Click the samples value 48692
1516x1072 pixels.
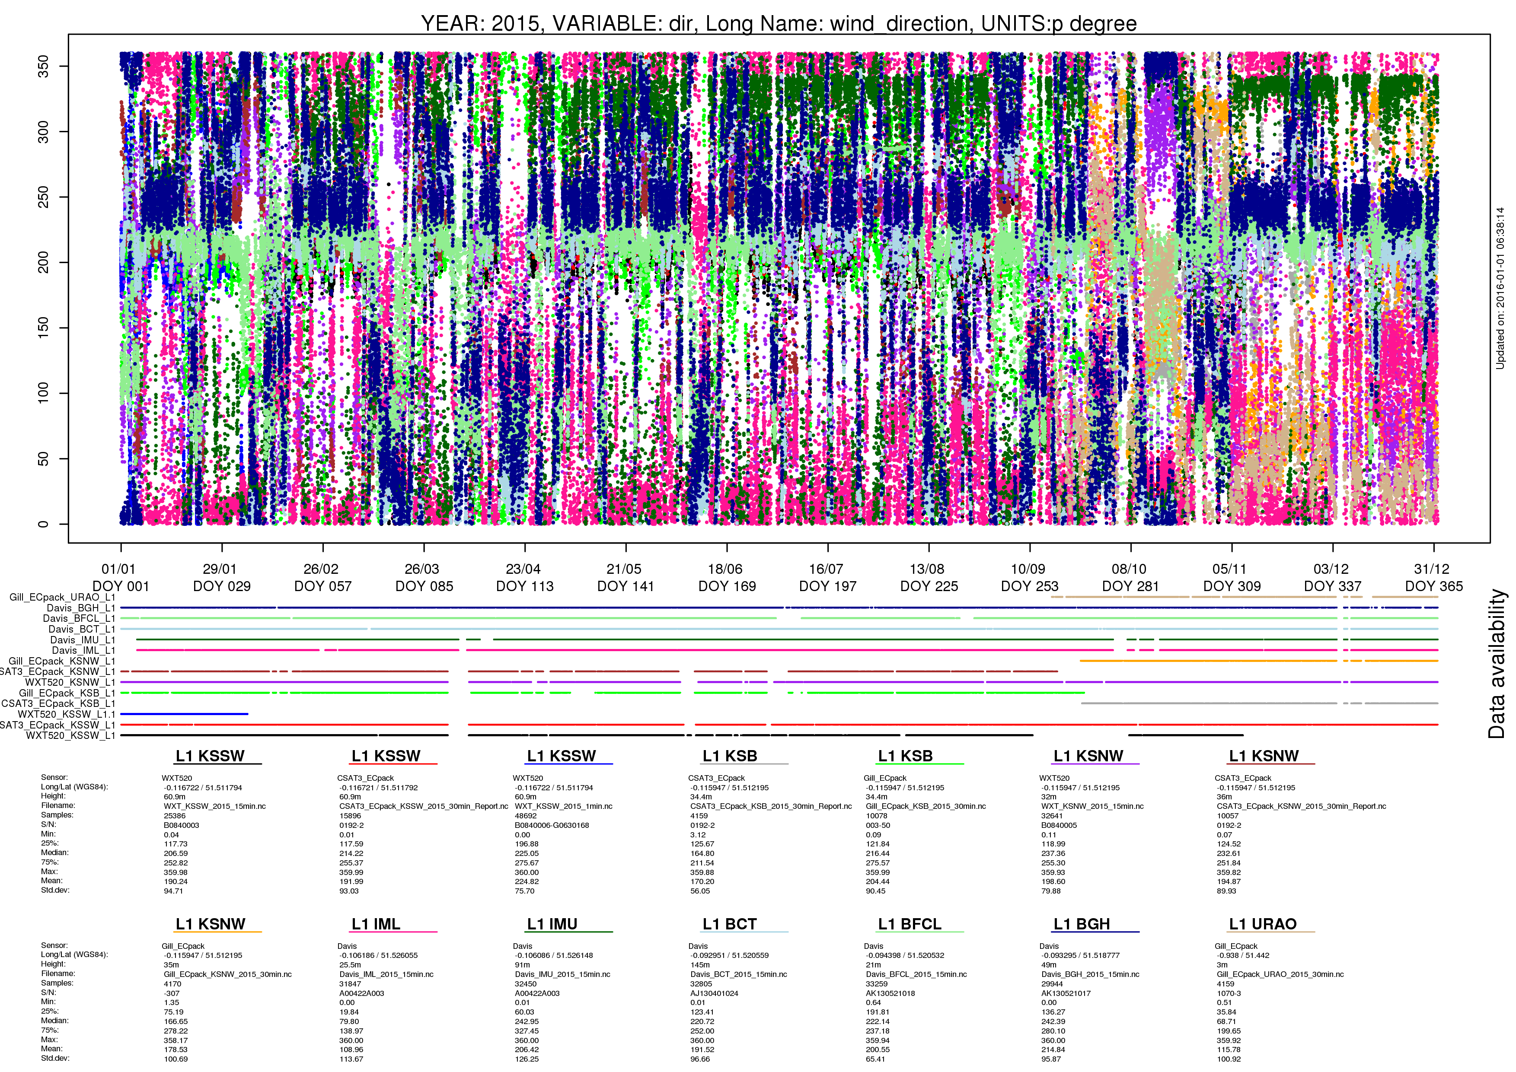[526, 816]
